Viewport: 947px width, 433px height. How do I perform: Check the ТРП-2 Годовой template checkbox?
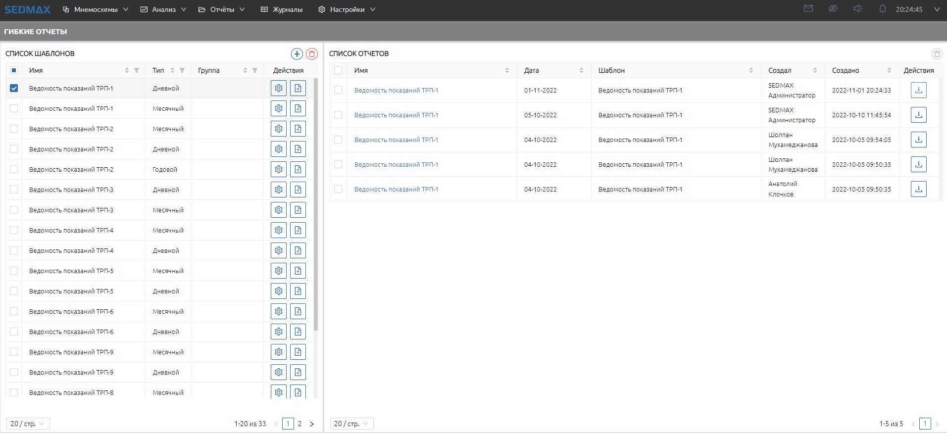coord(14,169)
